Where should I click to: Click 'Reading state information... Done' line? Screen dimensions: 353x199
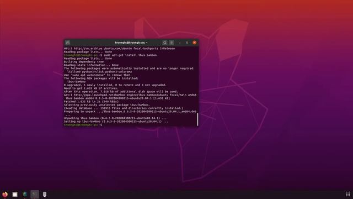pos(91,65)
